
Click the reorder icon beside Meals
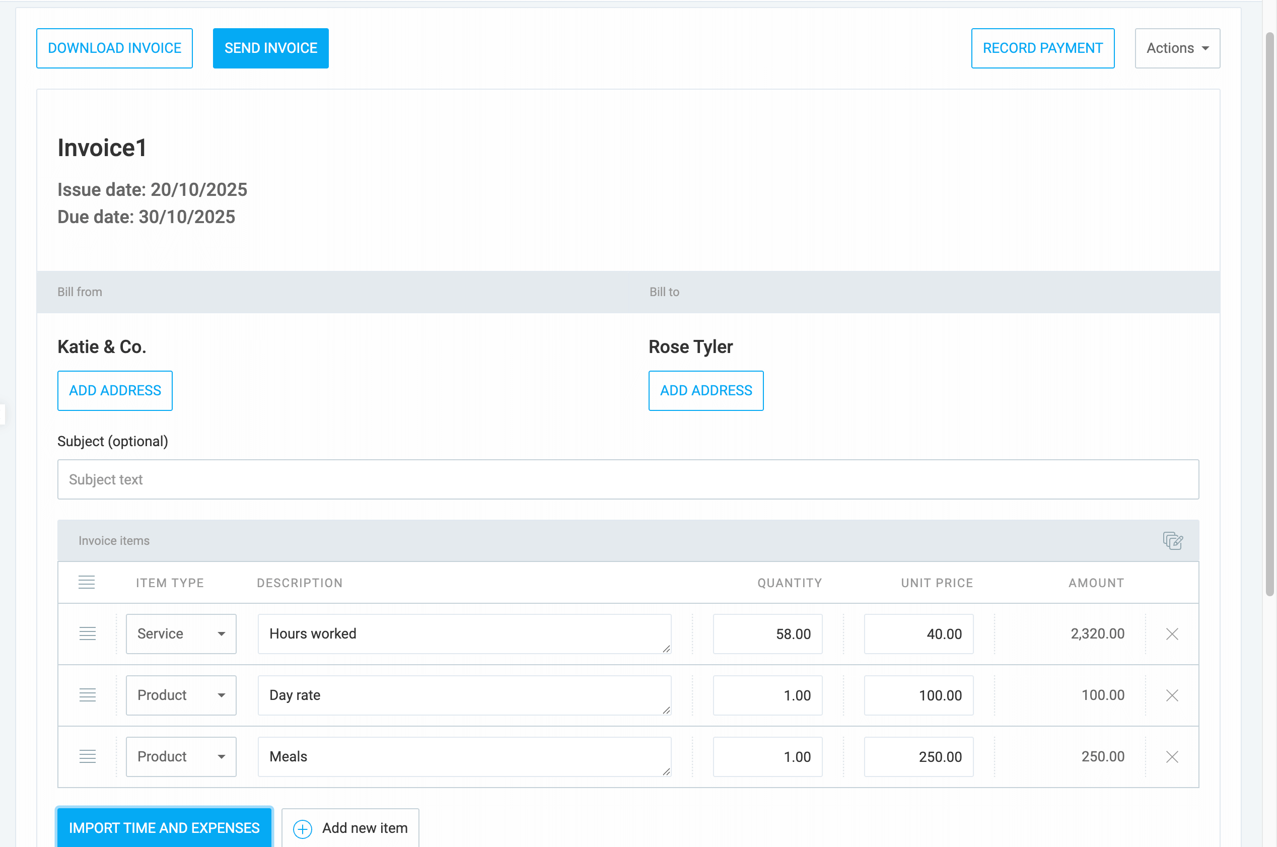tap(87, 757)
